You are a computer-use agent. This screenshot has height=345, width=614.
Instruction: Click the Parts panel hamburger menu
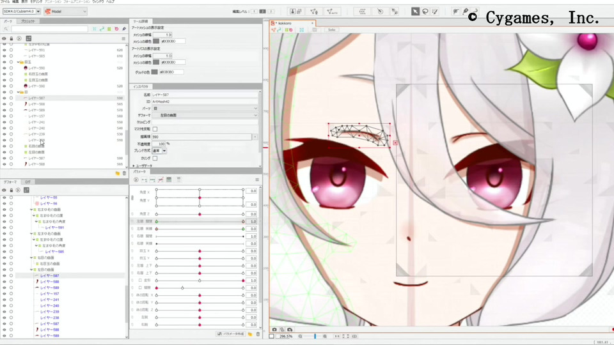click(x=123, y=39)
